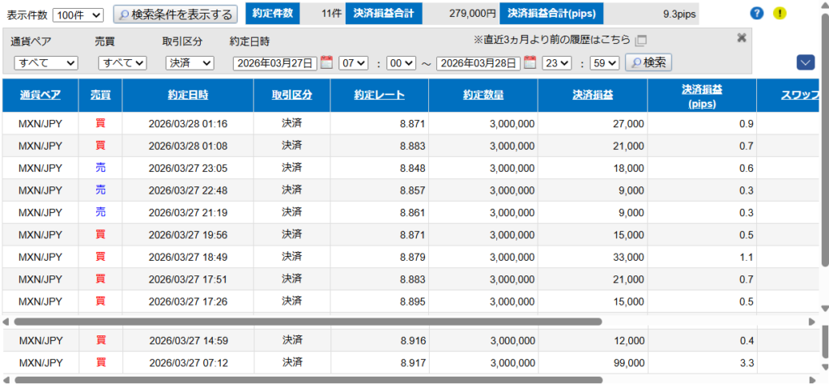Open the 表示件数 100件 dropdown
This screenshot has height=384, width=829.
[x=78, y=15]
